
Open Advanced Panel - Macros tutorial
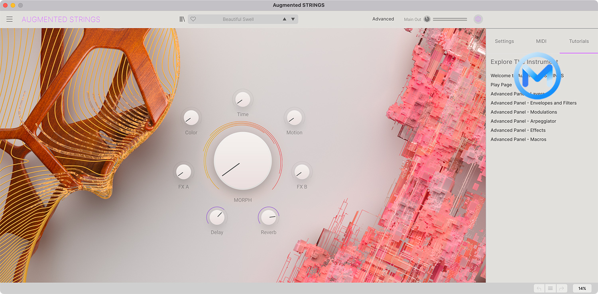pyautogui.click(x=518, y=139)
